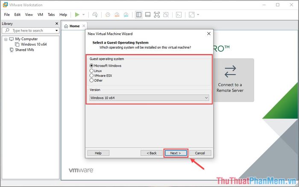Select the Other radio button
The image size is (299, 187).
click(x=91, y=80)
